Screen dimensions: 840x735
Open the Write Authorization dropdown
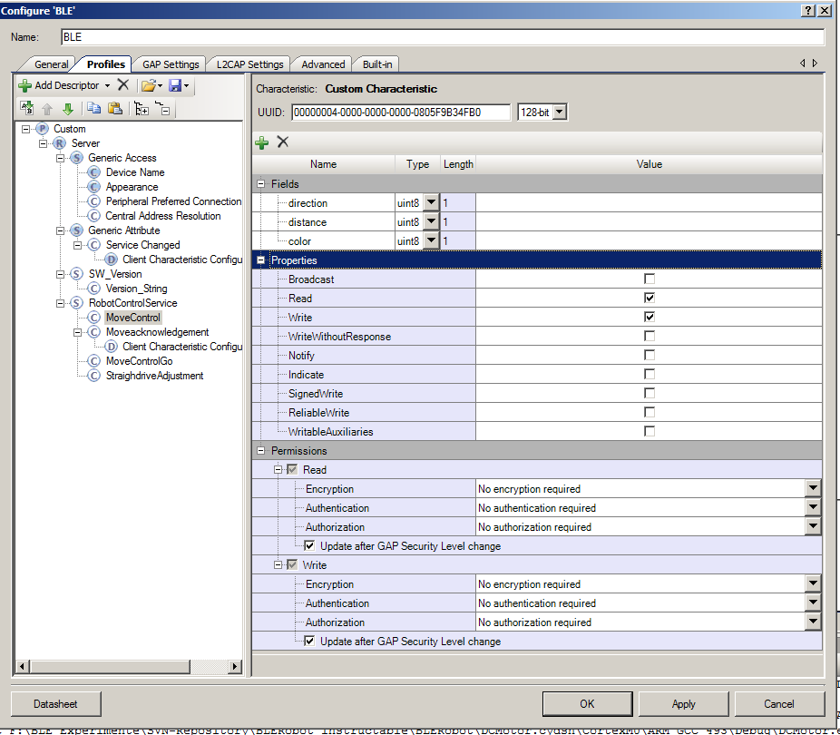(x=813, y=622)
